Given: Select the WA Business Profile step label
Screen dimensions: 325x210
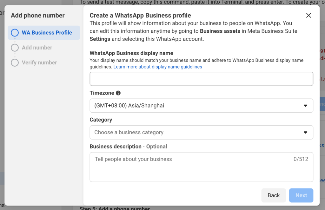Looking at the screenshot, I should click(x=47, y=33).
